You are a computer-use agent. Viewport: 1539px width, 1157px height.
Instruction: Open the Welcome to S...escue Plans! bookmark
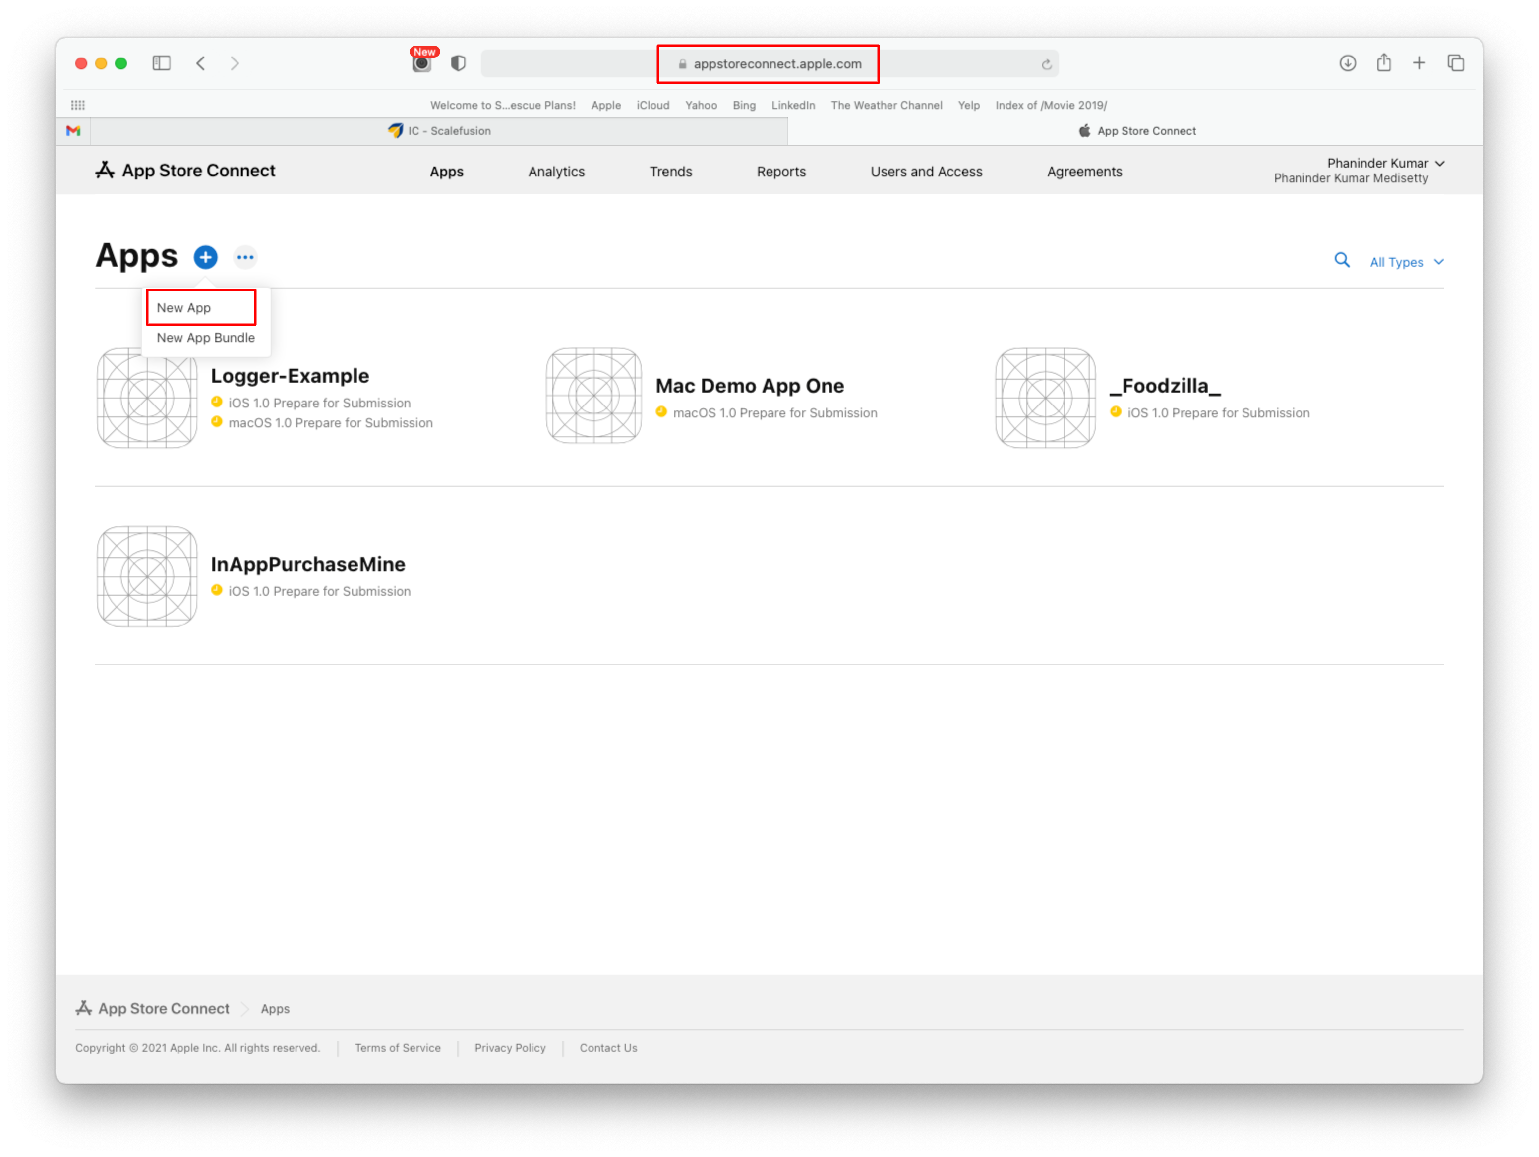tap(502, 105)
